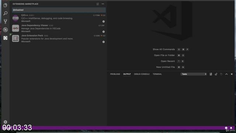Open the output log file icon
This screenshot has width=236, height=133.
[x=221, y=74]
